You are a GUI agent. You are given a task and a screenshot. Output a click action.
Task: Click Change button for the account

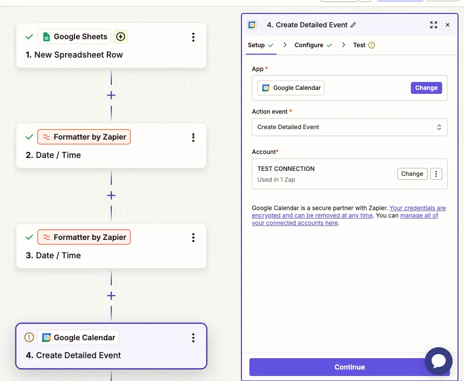[412, 174]
